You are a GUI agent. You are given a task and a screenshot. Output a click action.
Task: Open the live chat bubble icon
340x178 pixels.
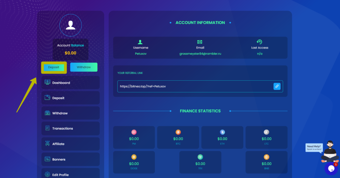[x=331, y=168]
